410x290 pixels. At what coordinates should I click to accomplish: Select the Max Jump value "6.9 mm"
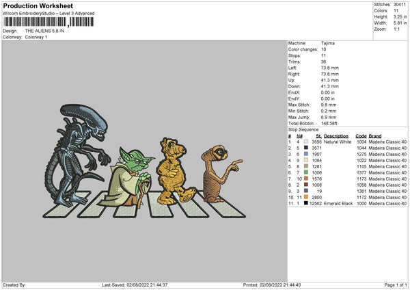329,117
